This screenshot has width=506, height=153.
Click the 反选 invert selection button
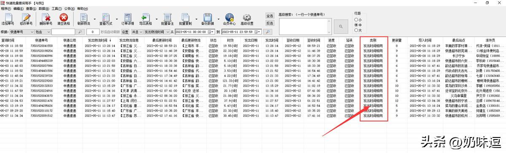(270, 23)
